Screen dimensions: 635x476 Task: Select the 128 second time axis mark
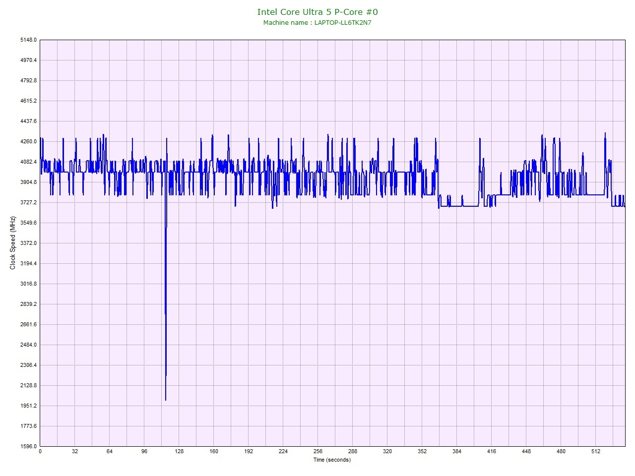point(179,452)
